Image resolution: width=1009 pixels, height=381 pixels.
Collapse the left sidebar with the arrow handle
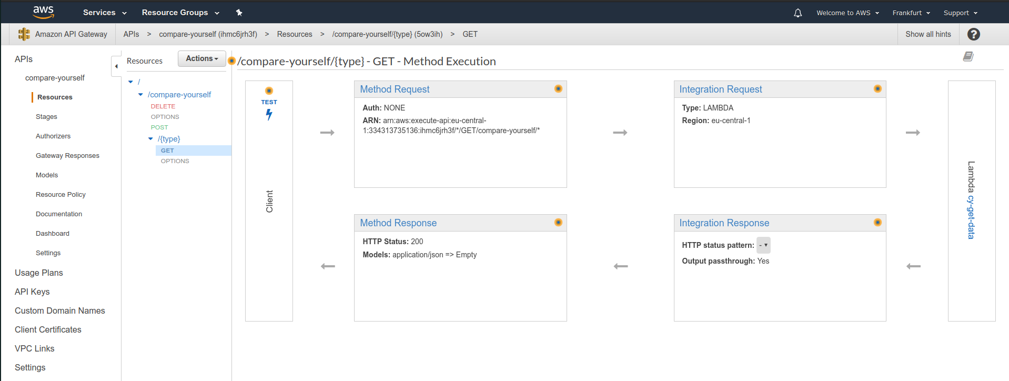(x=116, y=66)
